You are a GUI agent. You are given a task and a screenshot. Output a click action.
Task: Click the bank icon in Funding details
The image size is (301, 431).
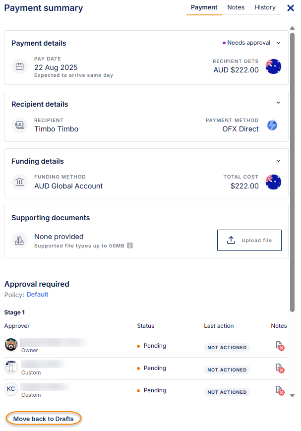click(x=19, y=182)
